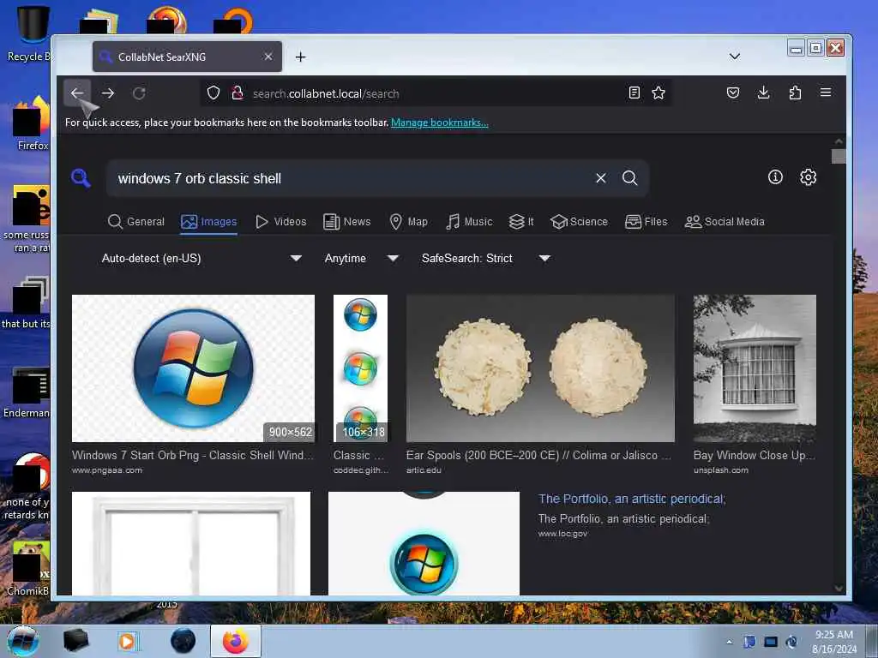Open the Firefox hamburger menu
878x658 pixels.
click(826, 93)
